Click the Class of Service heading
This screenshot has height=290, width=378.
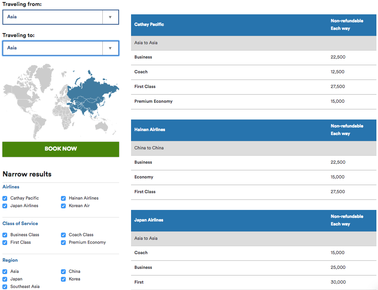pos(20,223)
